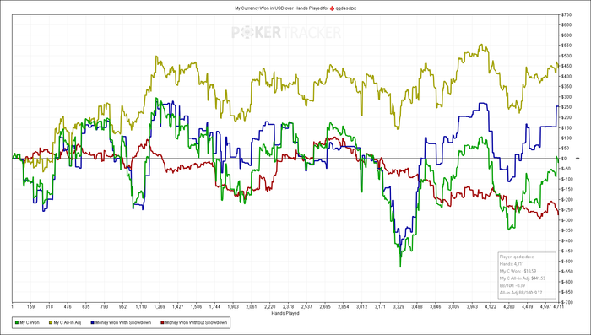Click the $700 label on the Y axis
Image resolution: width=591 pixels, height=335 pixels.
click(x=567, y=14)
